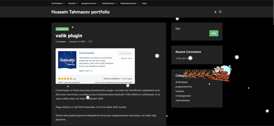Click the comments bubble icon in post meta
Screen dimensions: 274x126
click(90, 42)
